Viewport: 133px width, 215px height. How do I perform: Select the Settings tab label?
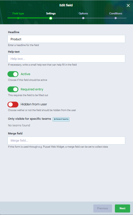[x=51, y=14]
